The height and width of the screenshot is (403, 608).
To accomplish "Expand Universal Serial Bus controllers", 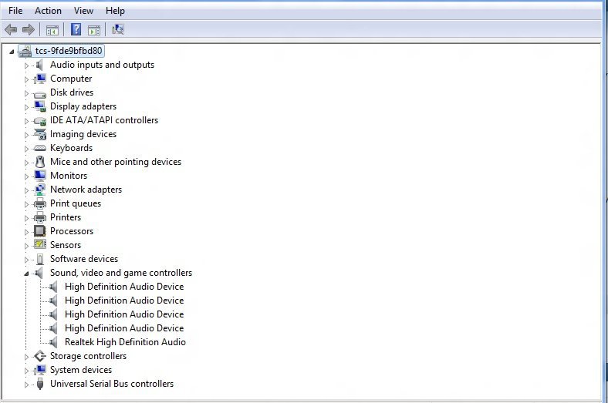I will (x=26, y=384).
